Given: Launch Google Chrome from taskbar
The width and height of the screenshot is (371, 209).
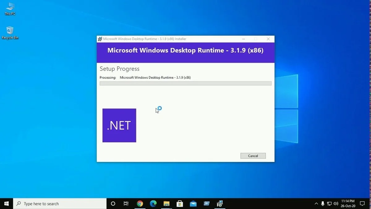Looking at the screenshot, I should pos(140,203).
